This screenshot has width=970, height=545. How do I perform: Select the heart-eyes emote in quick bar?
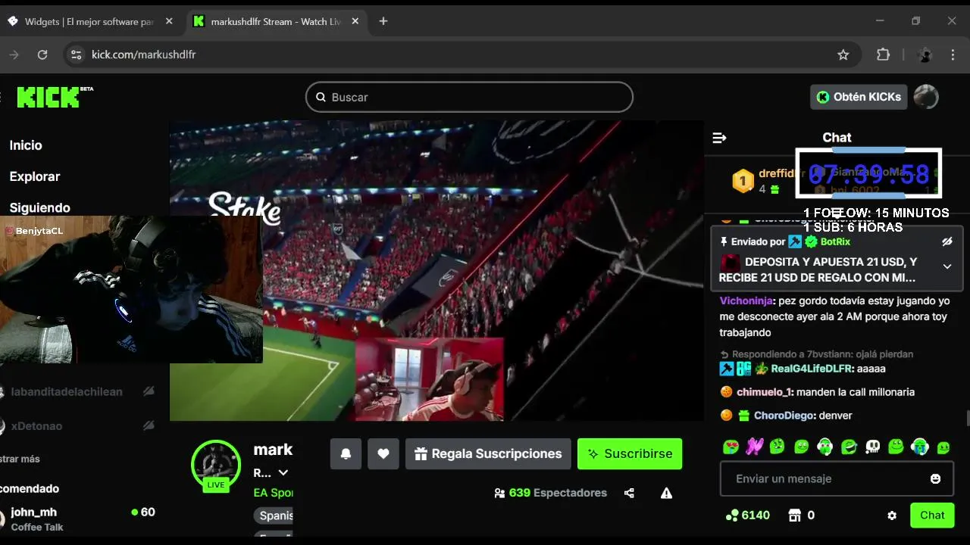pos(731,447)
